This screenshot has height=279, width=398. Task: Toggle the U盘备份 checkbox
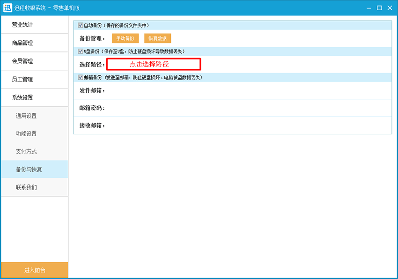pos(81,51)
